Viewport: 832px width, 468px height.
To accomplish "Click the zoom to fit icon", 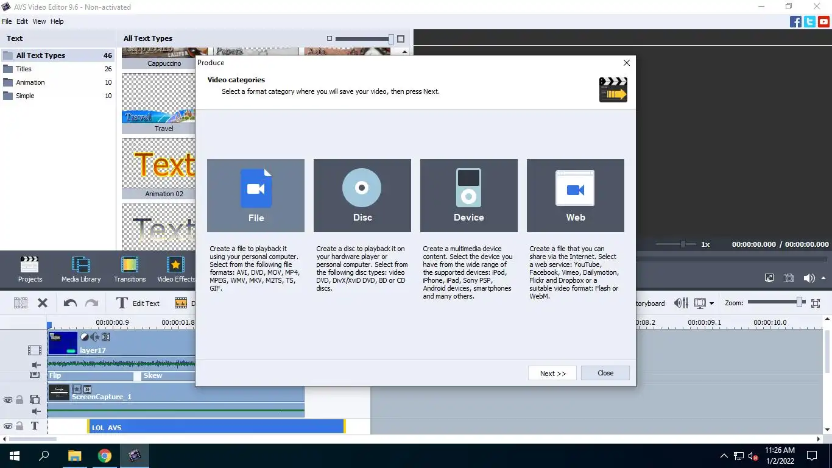I will (x=816, y=303).
